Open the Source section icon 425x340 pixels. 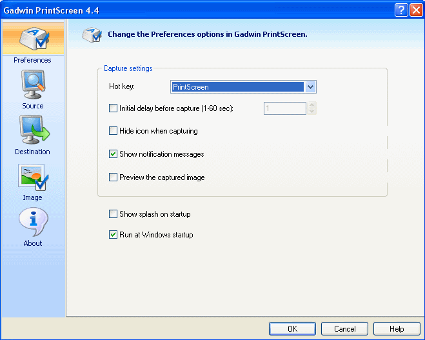34,85
